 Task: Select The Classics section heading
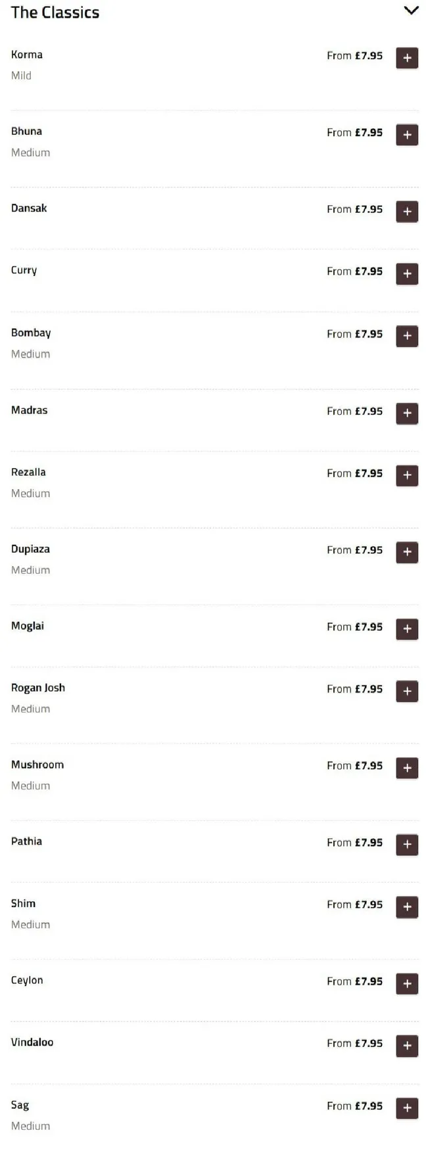pos(55,12)
